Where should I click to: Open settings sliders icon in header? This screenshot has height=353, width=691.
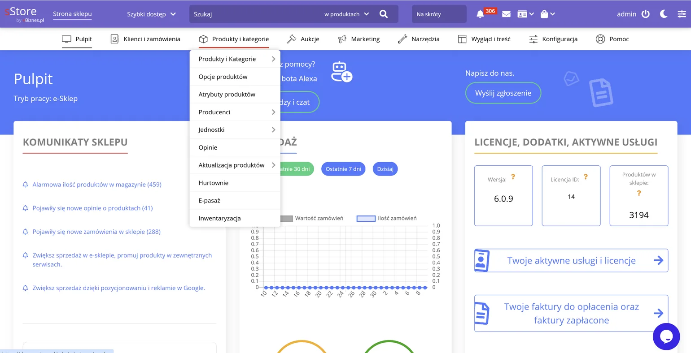point(682,14)
